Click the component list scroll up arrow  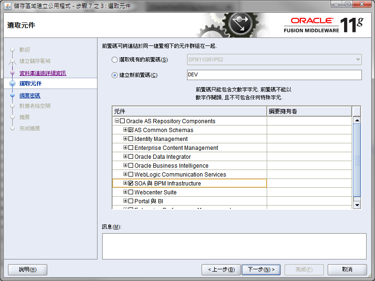[357, 120]
